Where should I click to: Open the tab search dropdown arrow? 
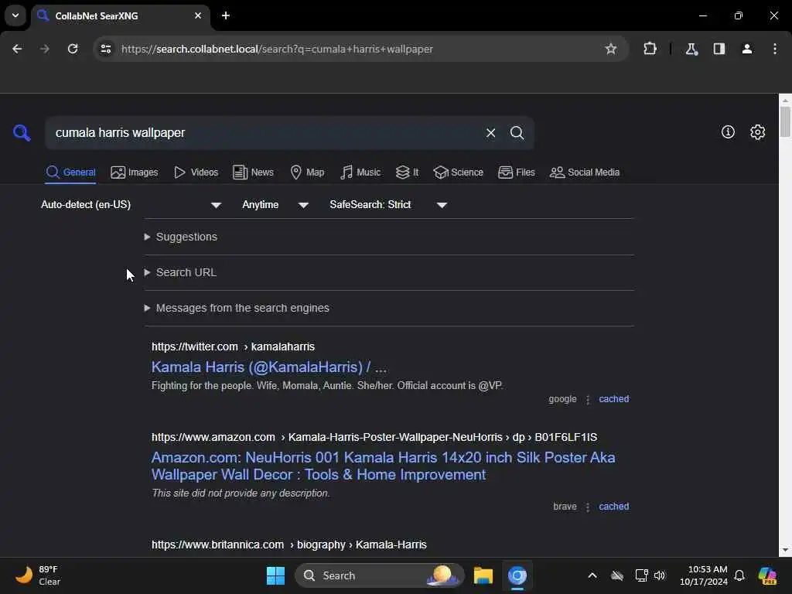pyautogui.click(x=15, y=15)
